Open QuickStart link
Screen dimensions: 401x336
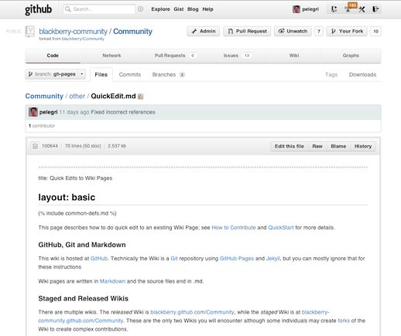[281, 228]
